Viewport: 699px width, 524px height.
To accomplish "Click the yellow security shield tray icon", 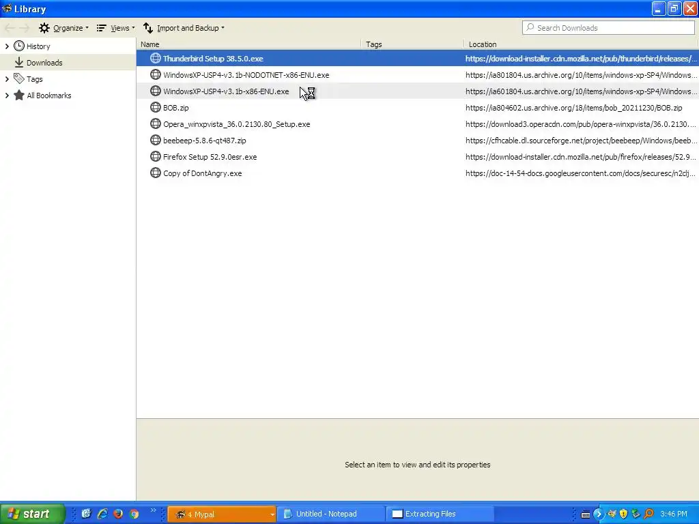I will pos(624,514).
